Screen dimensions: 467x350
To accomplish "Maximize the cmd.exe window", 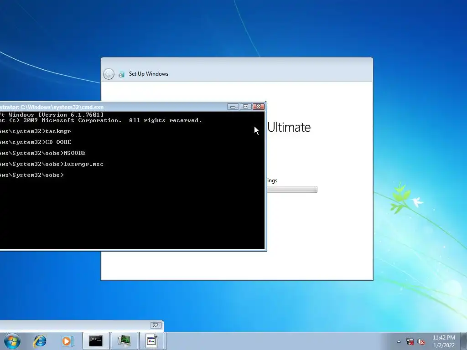I will coord(245,107).
